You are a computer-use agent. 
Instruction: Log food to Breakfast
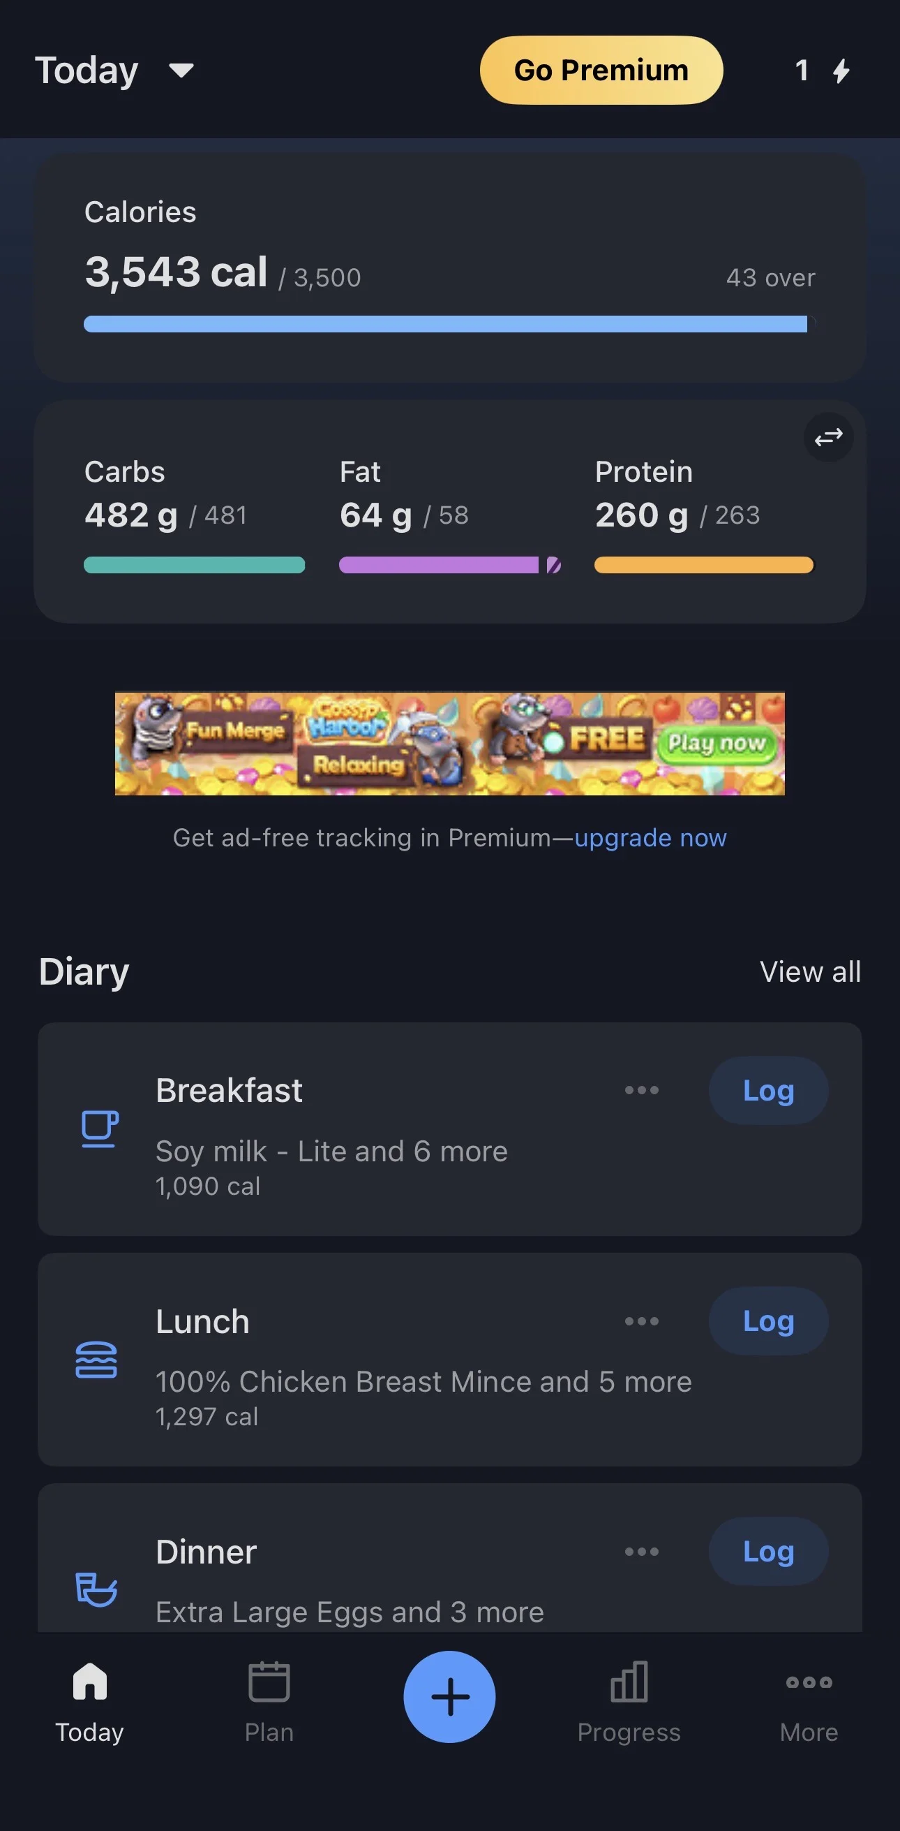[x=768, y=1090]
